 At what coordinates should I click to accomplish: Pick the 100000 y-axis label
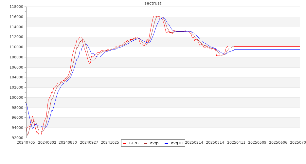16,98
